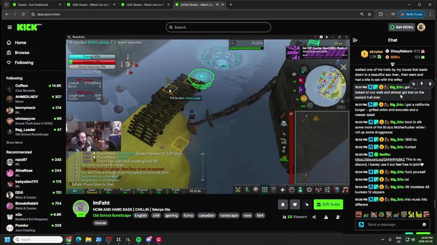Click the world map minimap
The width and height of the screenshot is (437, 245).
(325, 85)
